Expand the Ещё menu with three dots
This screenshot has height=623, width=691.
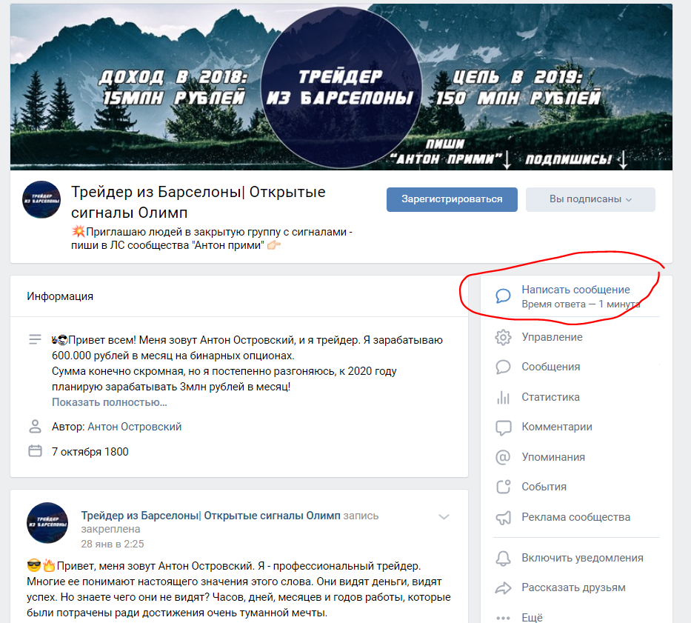pos(503,618)
